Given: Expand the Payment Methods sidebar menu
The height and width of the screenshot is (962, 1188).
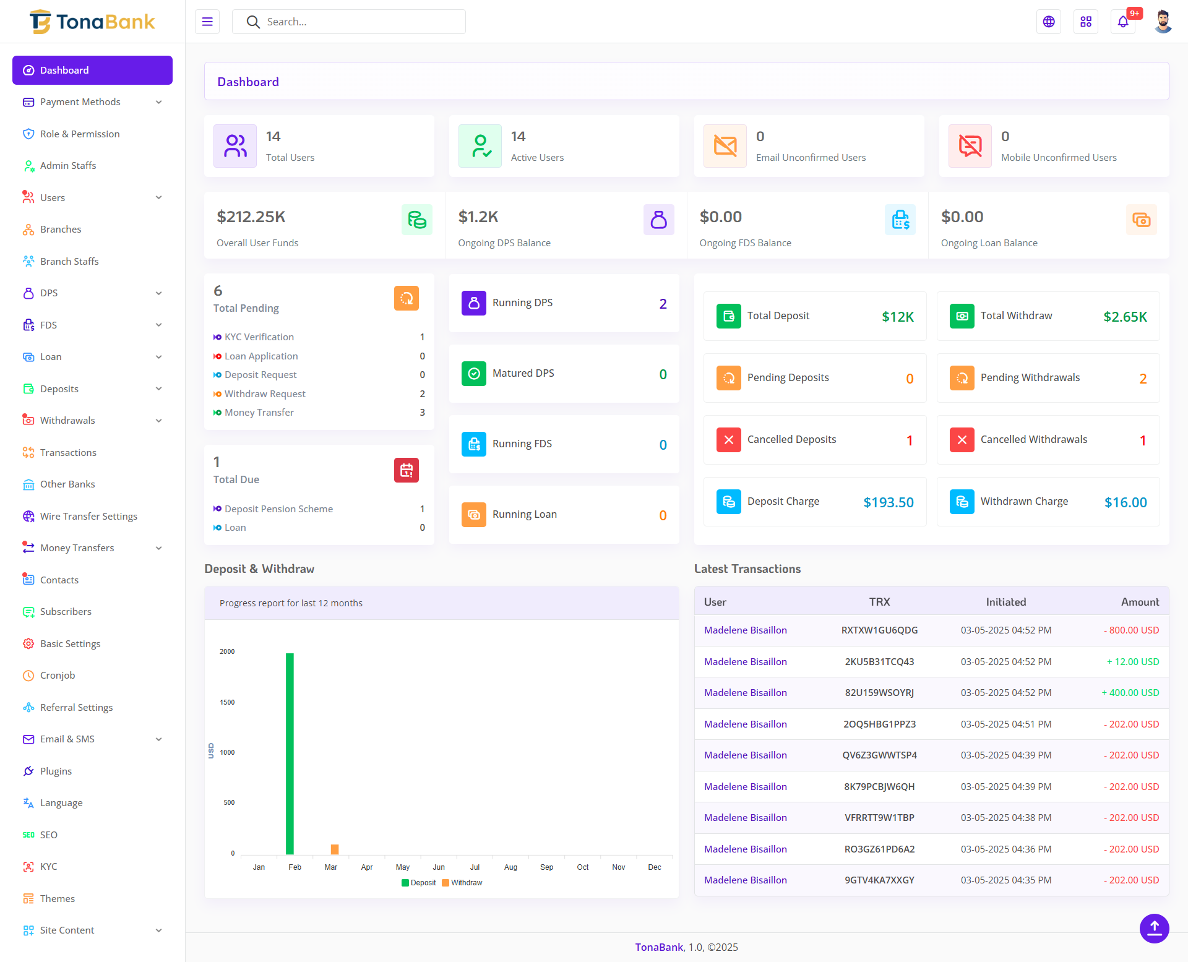Looking at the screenshot, I should click(x=93, y=102).
